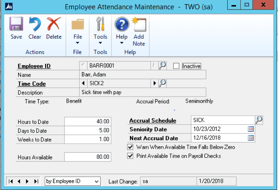Open the Add Note icon
Viewport: 278px width, 190px height.
pyautogui.click(x=139, y=25)
